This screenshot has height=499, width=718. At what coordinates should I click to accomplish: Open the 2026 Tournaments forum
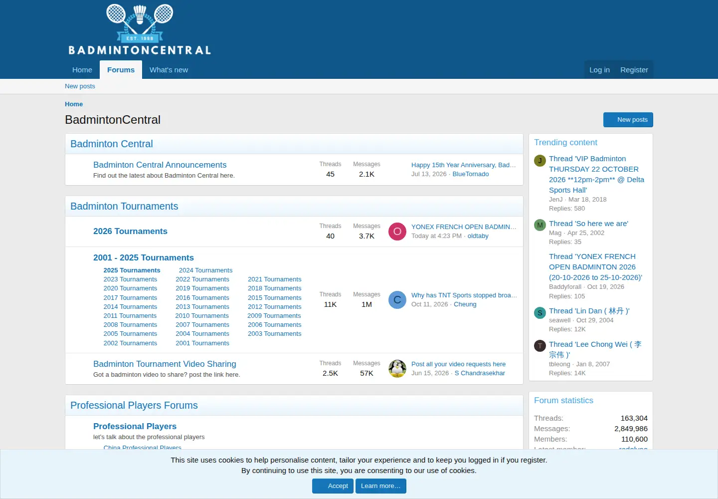tap(130, 231)
